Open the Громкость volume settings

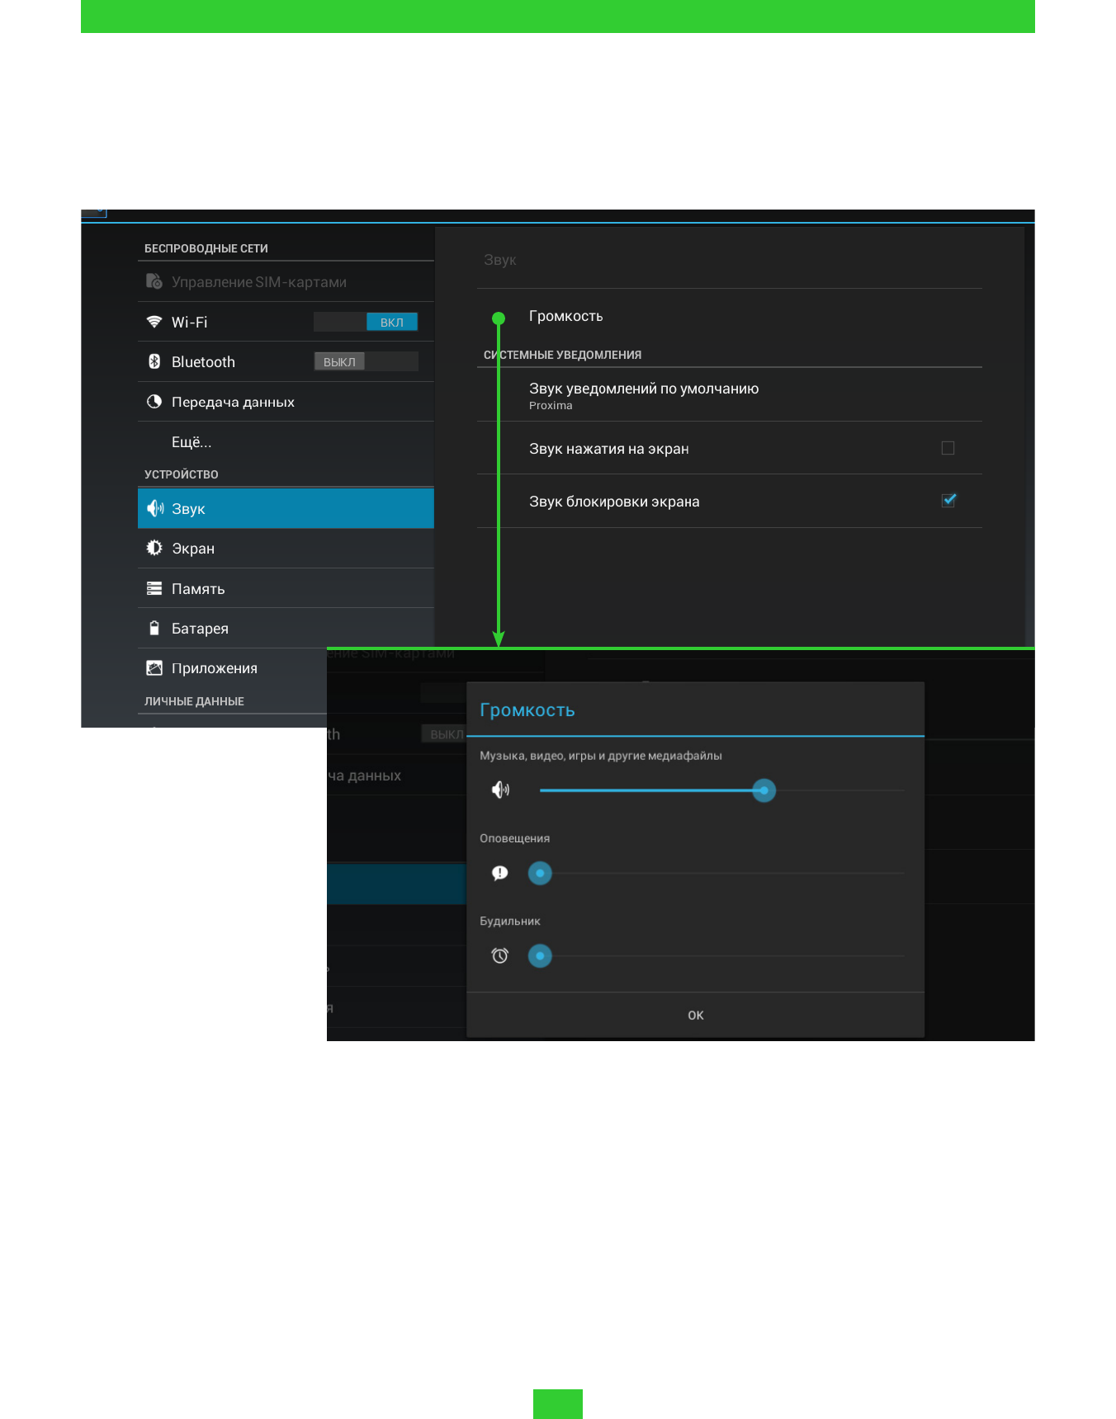[x=566, y=316]
